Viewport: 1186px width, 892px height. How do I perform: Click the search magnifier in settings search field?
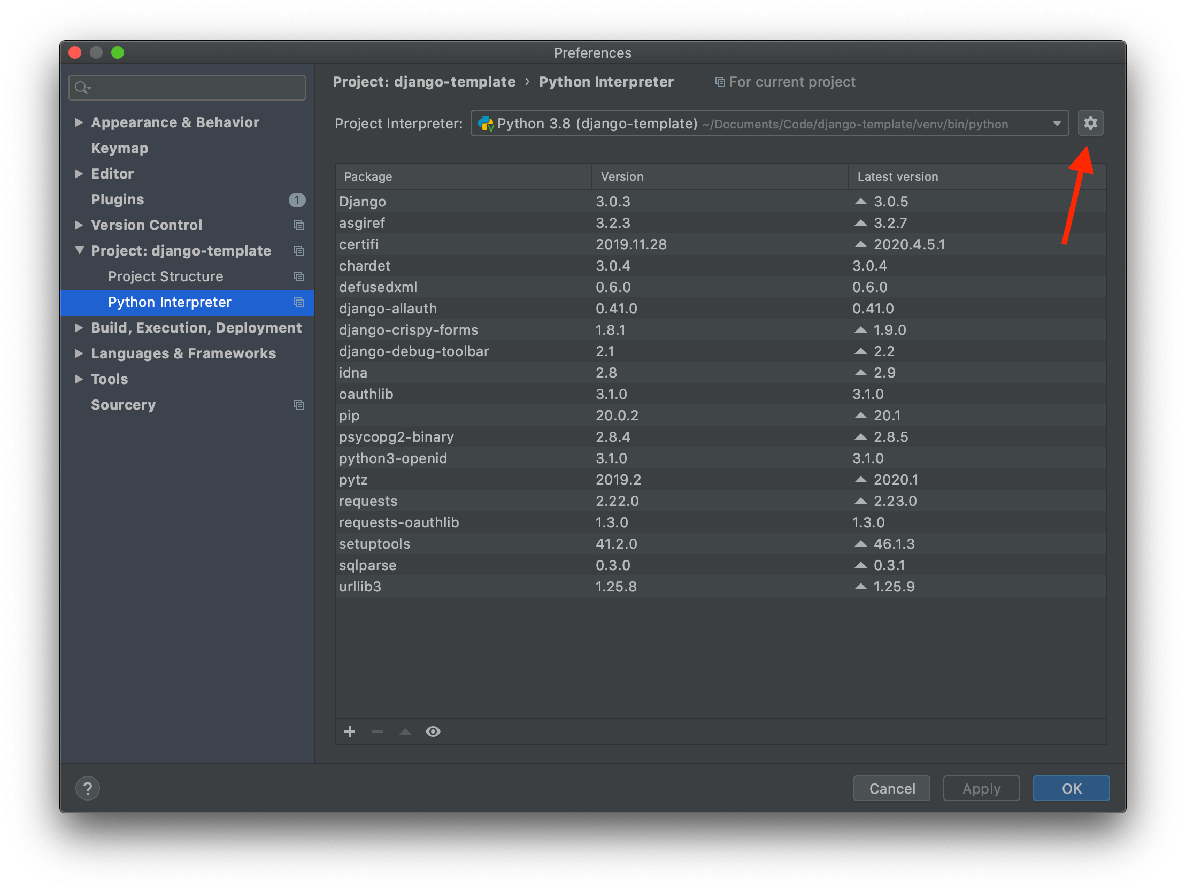tap(82, 87)
